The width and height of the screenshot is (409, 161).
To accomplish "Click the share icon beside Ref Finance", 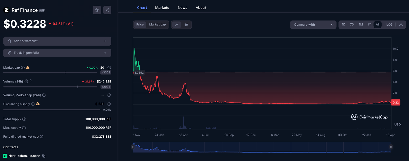I will [107, 10].
